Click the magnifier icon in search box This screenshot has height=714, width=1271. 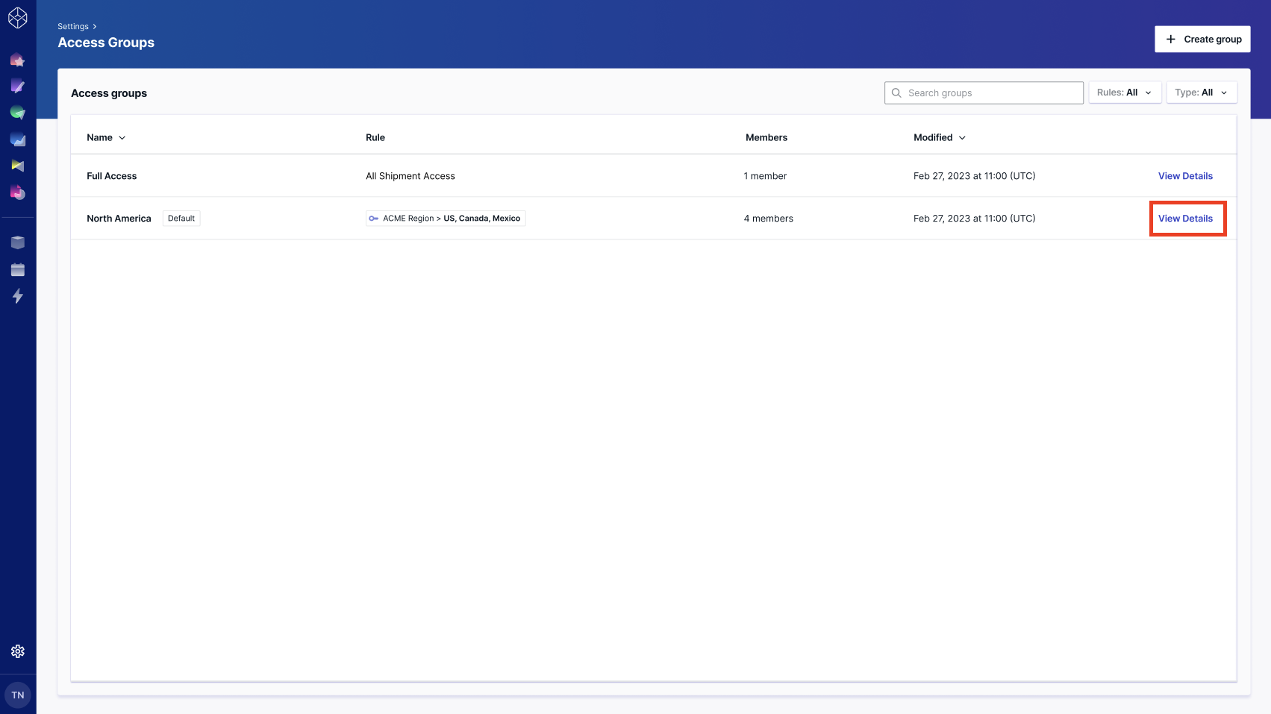pyautogui.click(x=896, y=93)
